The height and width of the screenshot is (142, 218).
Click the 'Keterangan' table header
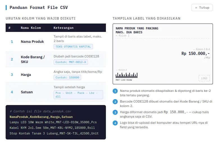tap(63, 28)
